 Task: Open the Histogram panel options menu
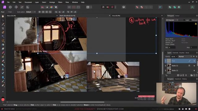click(197, 16)
